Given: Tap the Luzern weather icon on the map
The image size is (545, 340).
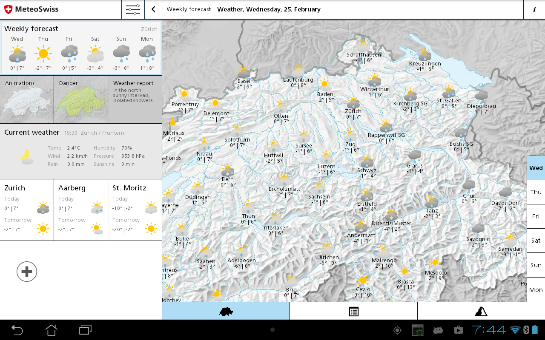Looking at the screenshot, I should tap(326, 158).
